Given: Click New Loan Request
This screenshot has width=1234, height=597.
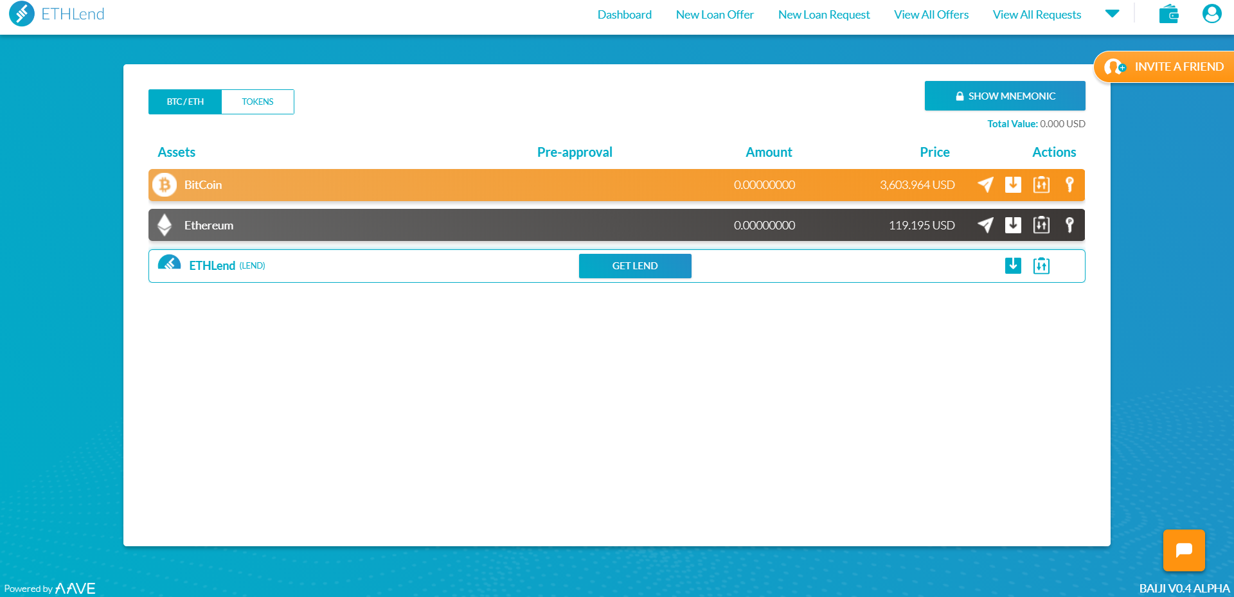Looking at the screenshot, I should [x=824, y=14].
